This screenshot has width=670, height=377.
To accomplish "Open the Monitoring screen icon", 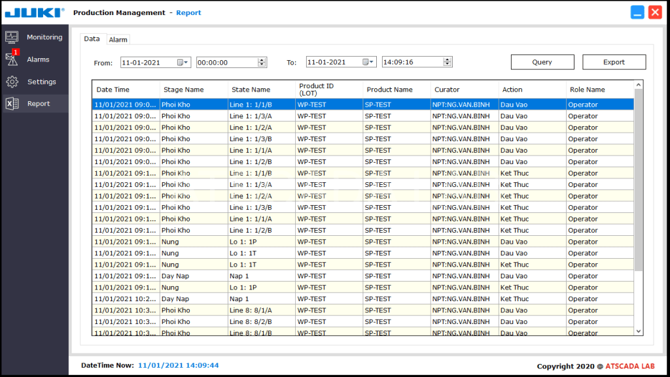I will (x=12, y=37).
